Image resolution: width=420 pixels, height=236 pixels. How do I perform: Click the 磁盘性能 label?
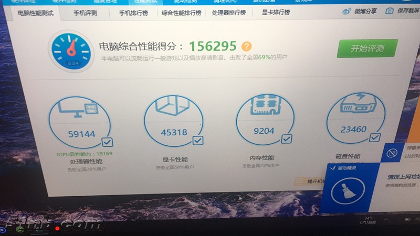(348, 156)
